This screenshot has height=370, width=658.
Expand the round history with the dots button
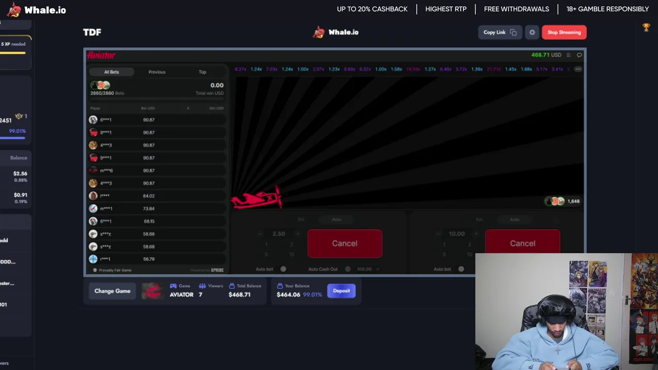coord(578,69)
